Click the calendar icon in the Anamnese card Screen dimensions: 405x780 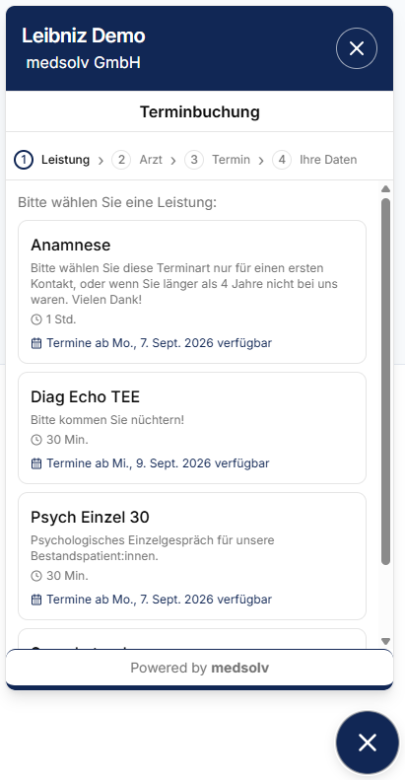36,343
